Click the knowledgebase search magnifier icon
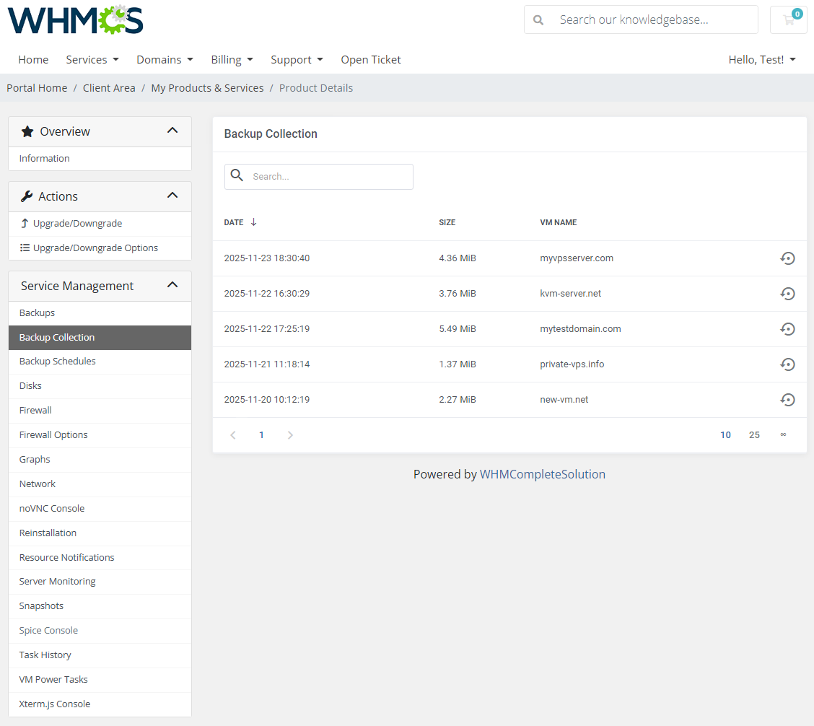This screenshot has height=726, width=814. click(x=538, y=19)
